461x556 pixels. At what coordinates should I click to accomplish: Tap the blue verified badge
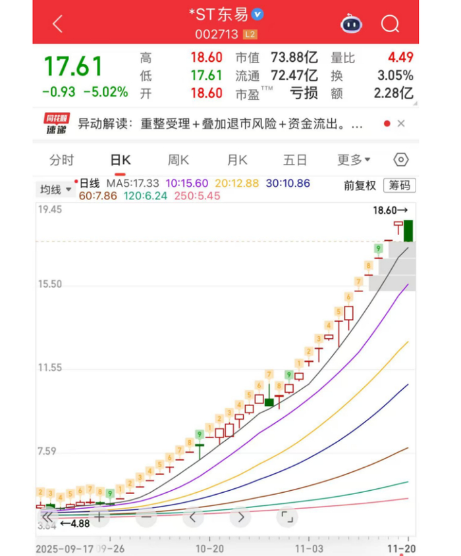[x=258, y=14]
